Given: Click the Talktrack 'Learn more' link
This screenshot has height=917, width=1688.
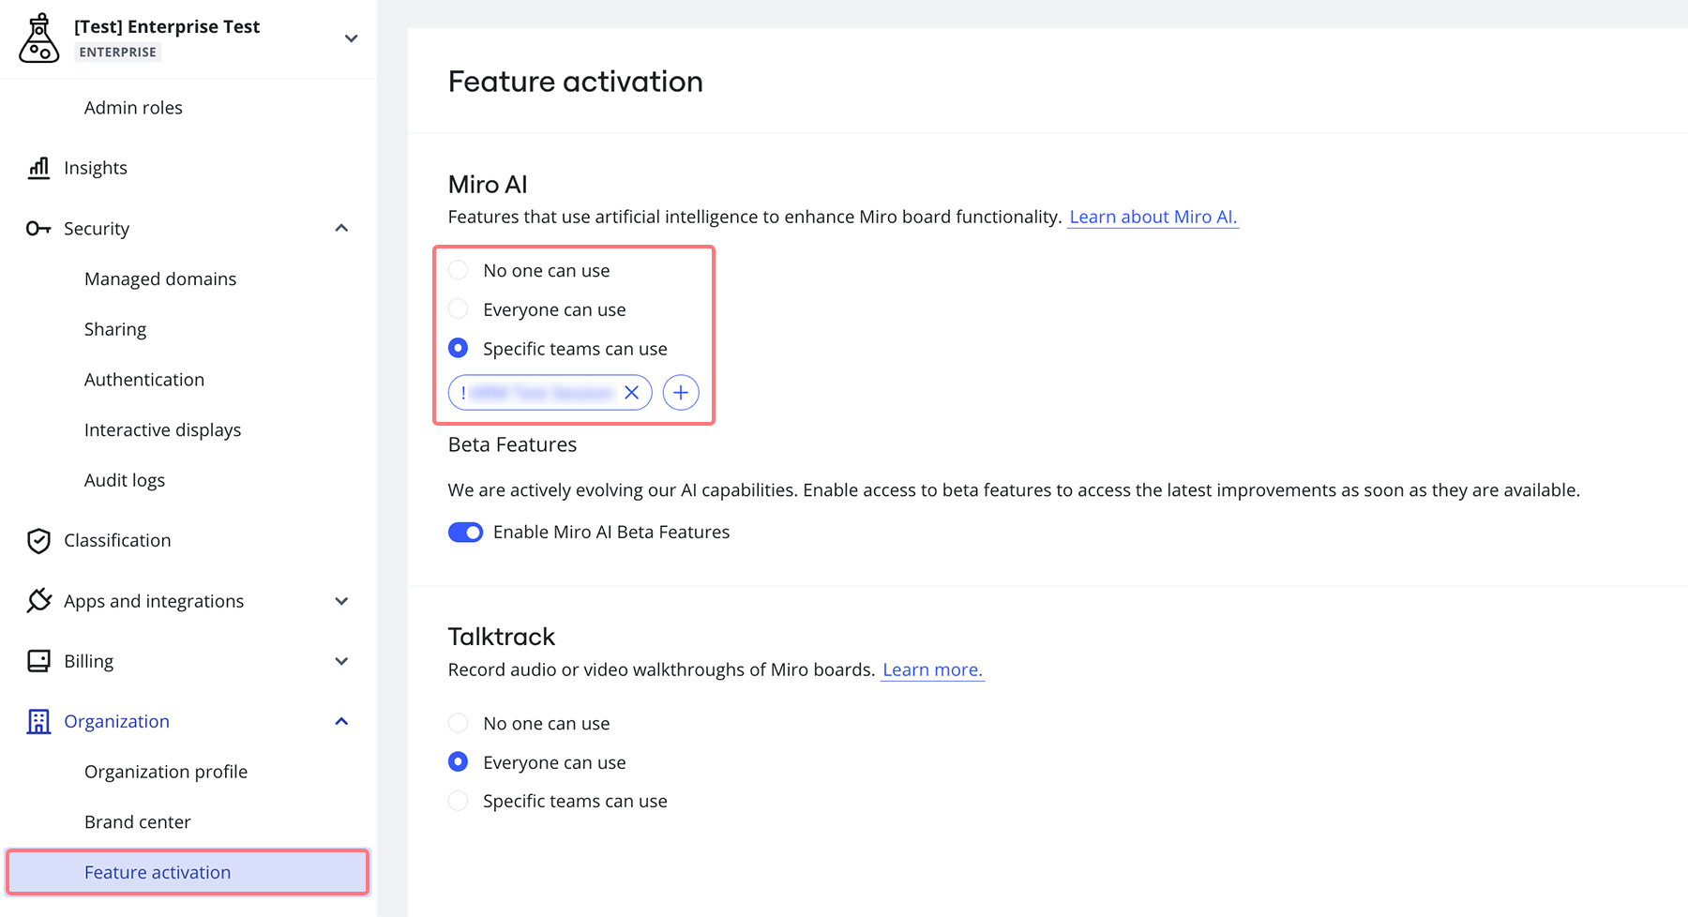Looking at the screenshot, I should point(932,669).
